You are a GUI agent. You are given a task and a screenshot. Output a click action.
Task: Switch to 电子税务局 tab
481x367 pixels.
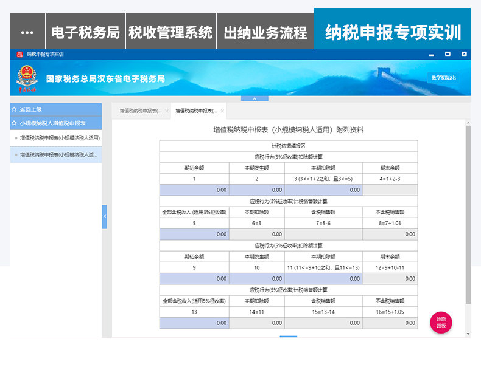tap(85, 32)
